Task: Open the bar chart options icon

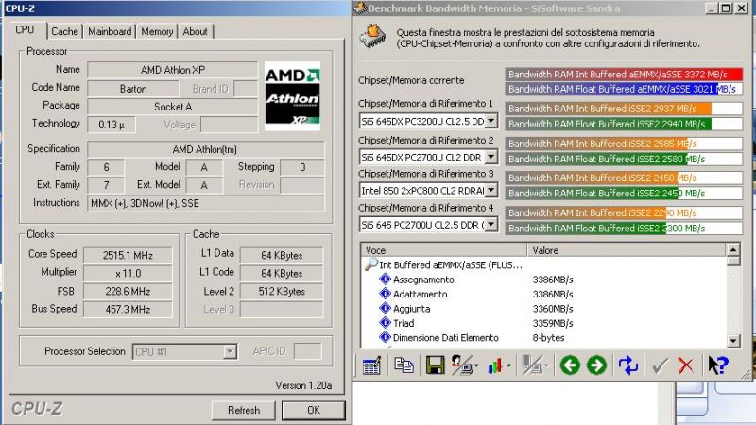Action: [x=495, y=365]
